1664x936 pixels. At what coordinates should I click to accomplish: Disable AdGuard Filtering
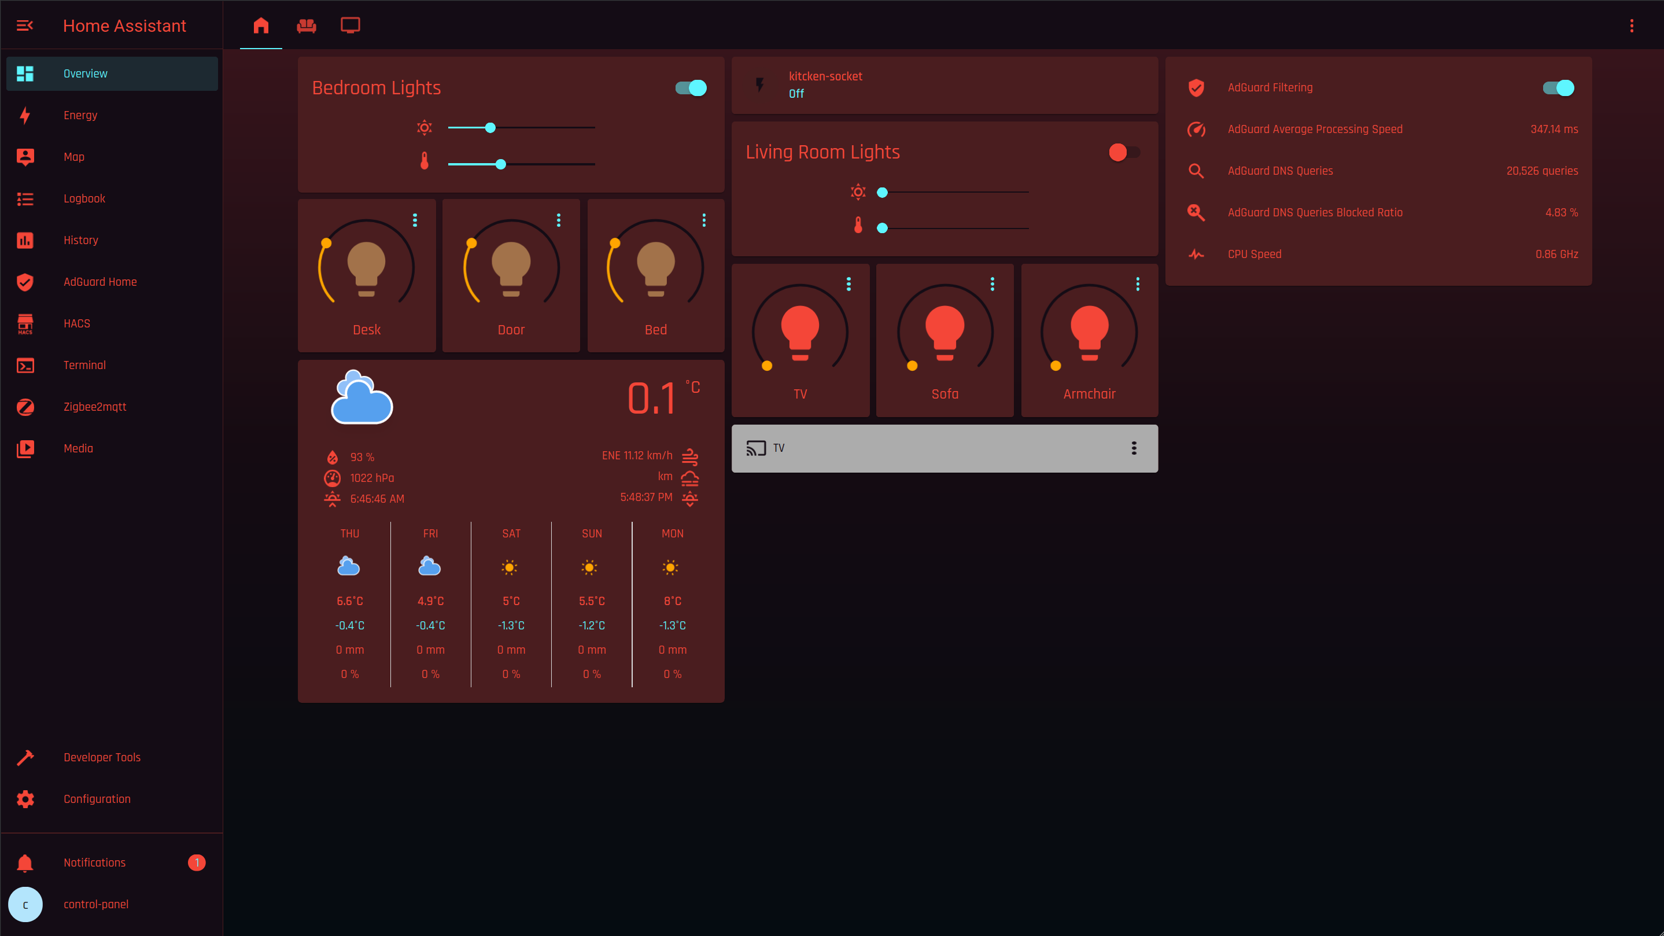[x=1559, y=88]
